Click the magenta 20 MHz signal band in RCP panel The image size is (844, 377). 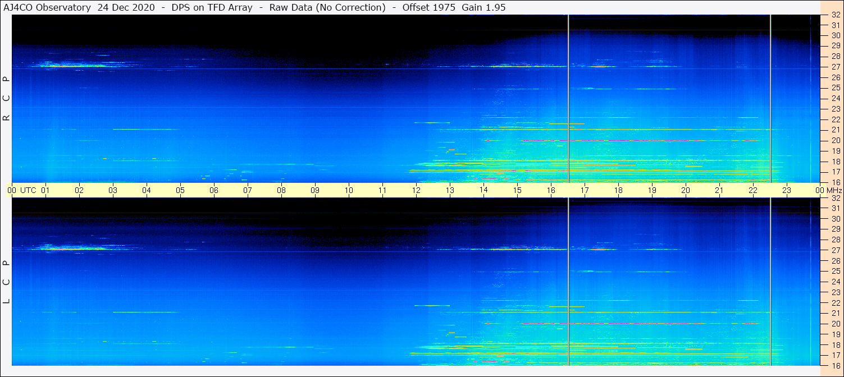(x=612, y=140)
